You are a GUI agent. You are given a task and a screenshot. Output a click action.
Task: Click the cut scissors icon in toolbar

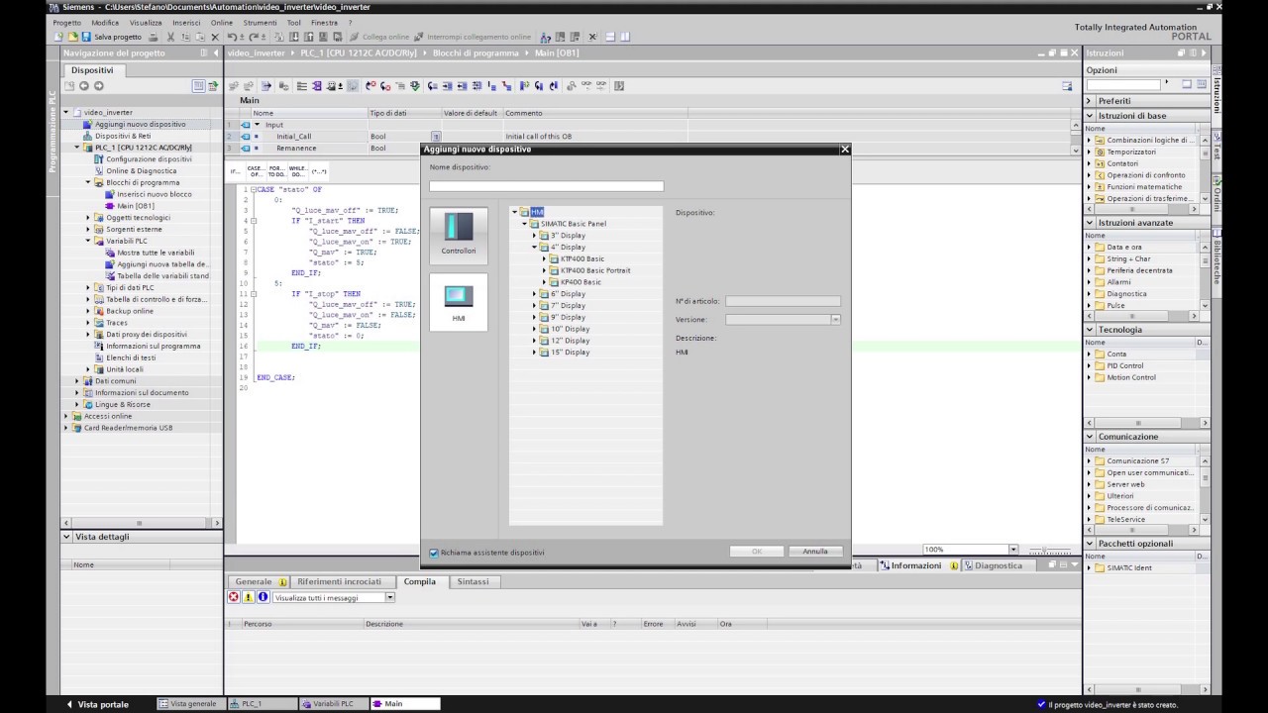(170, 37)
